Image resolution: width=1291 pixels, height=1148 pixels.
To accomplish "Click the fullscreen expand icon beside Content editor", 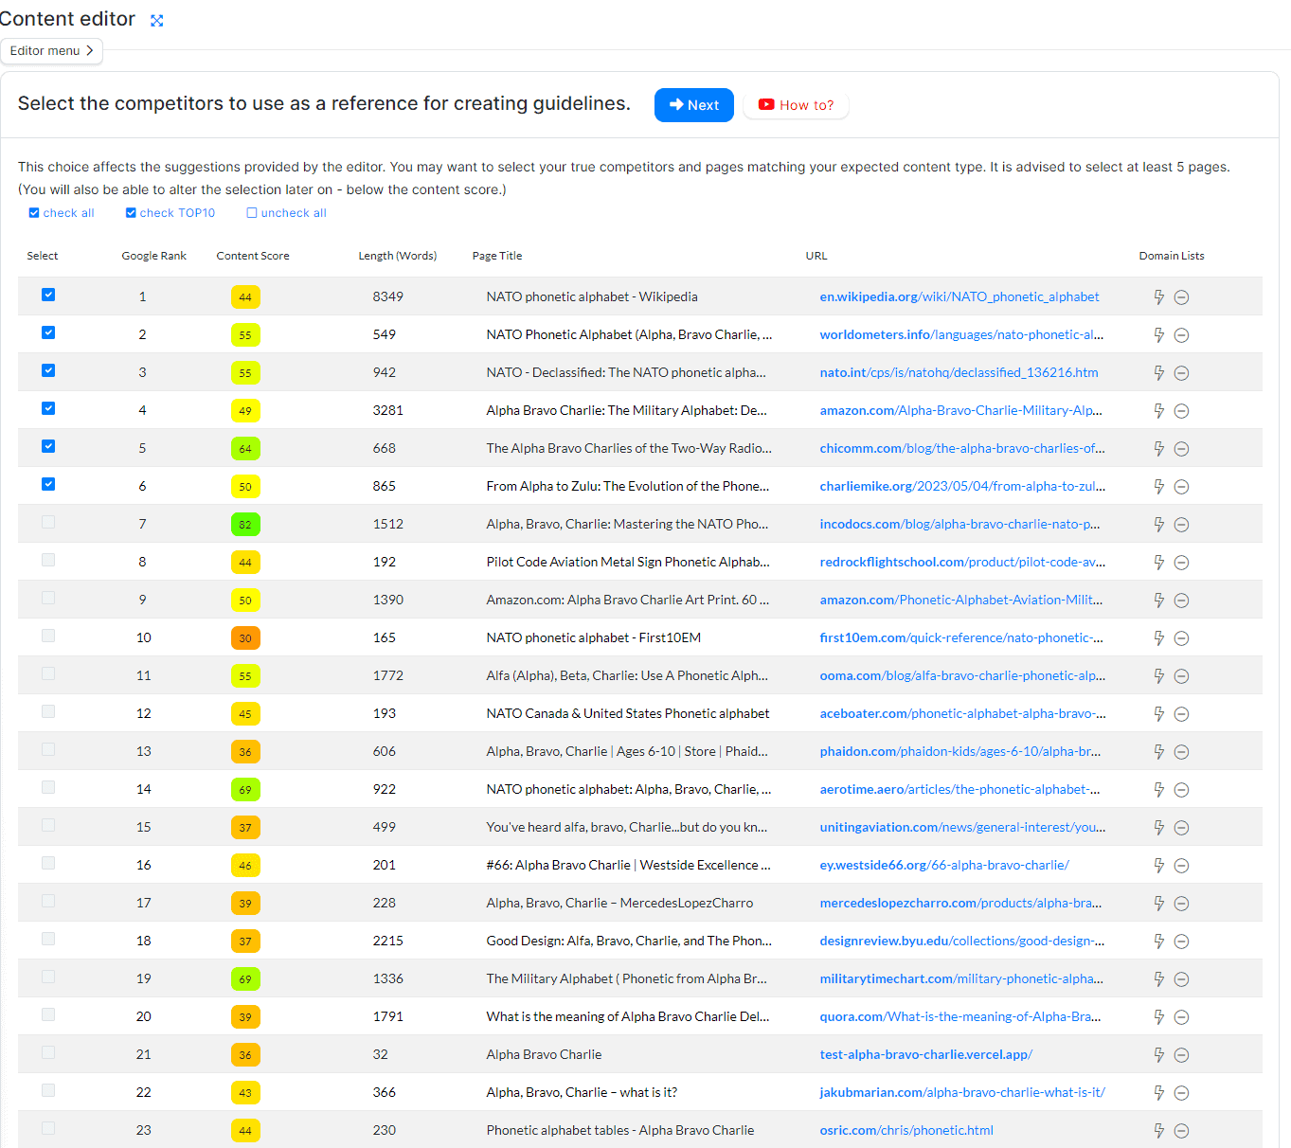I will (x=157, y=21).
